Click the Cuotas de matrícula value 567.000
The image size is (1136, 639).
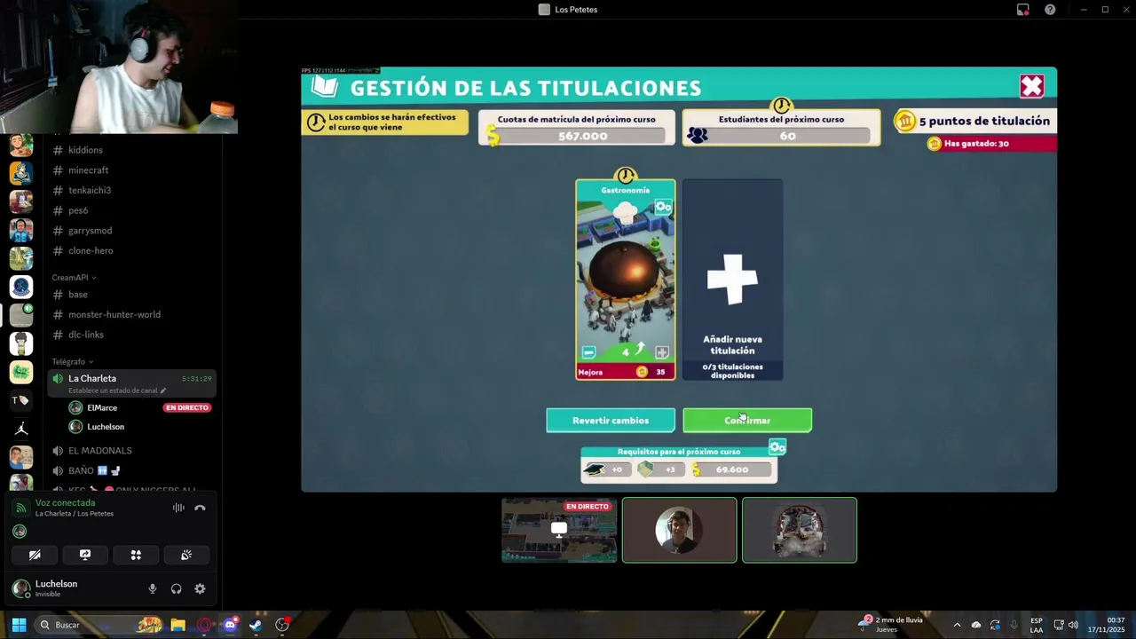(x=583, y=136)
